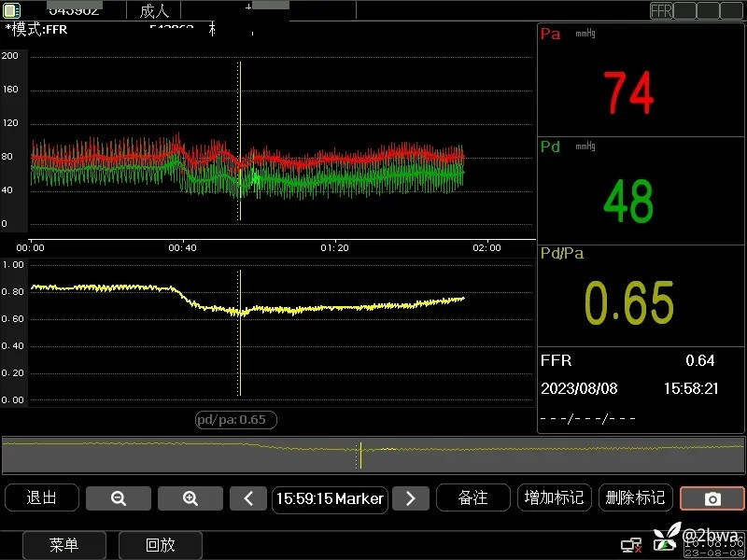Click the network disconnected status icon
The image size is (747, 560).
point(631,544)
